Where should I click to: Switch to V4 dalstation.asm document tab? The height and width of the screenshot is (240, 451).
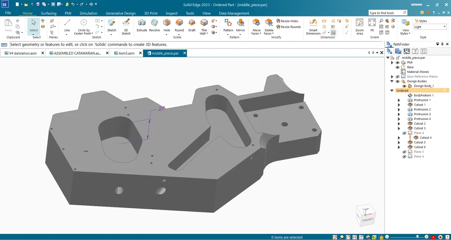click(23, 53)
